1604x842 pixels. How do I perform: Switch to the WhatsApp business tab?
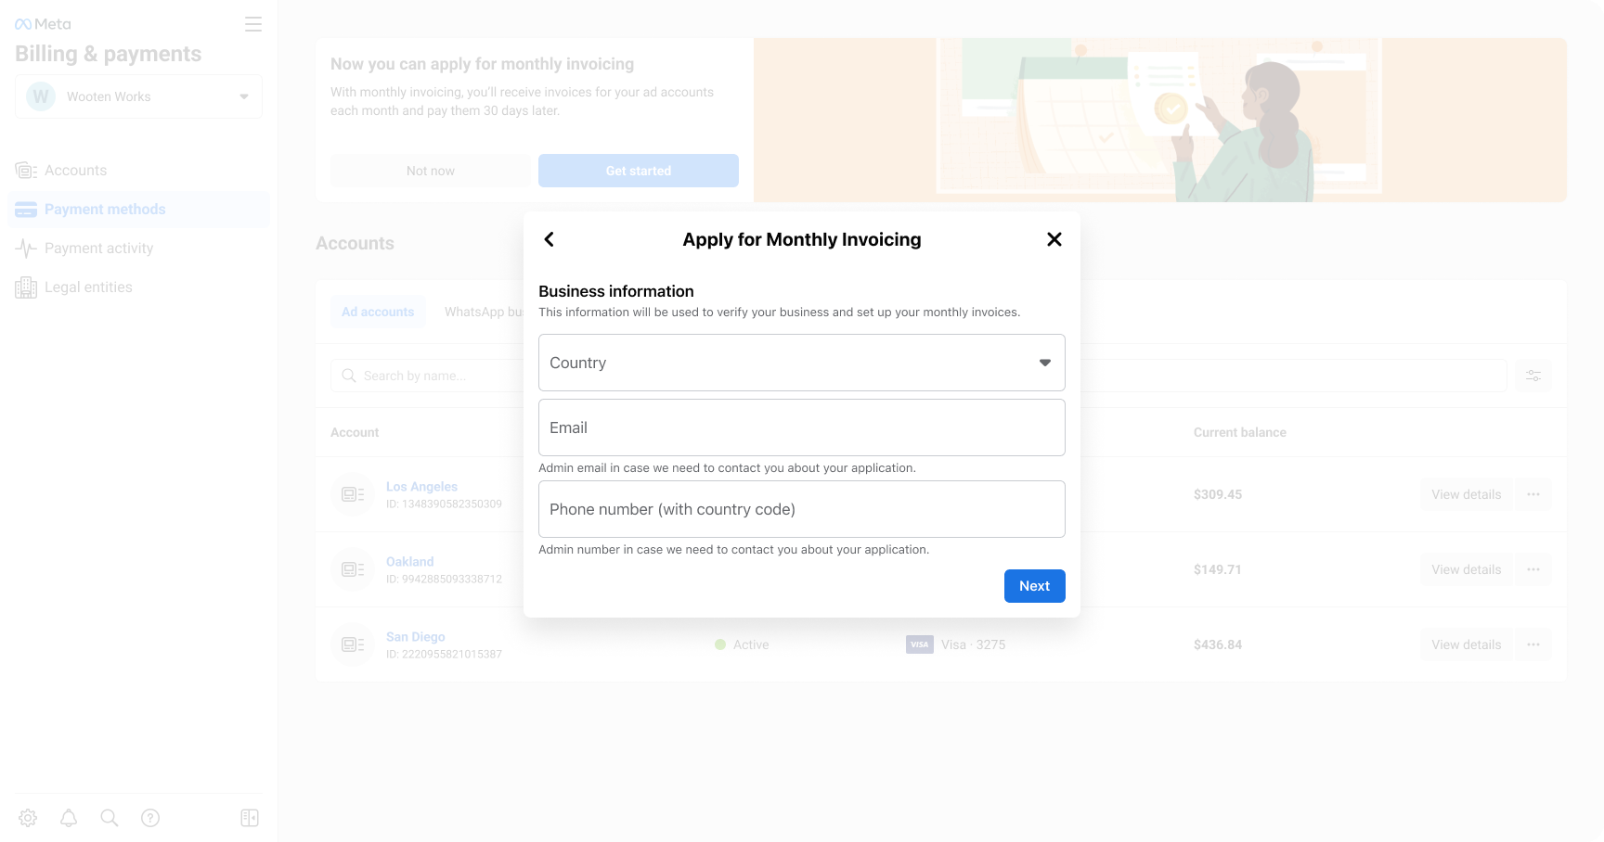coord(483,312)
